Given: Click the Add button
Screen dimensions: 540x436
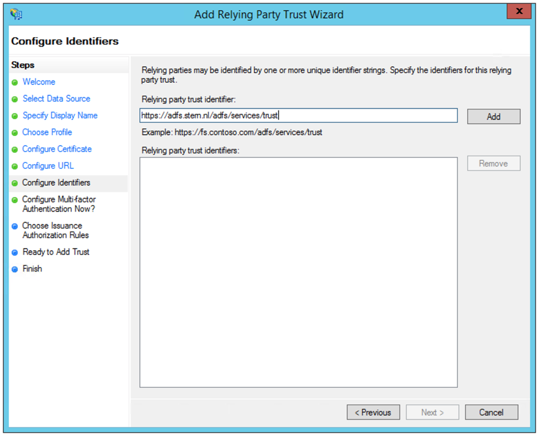Looking at the screenshot, I should tap(493, 117).
